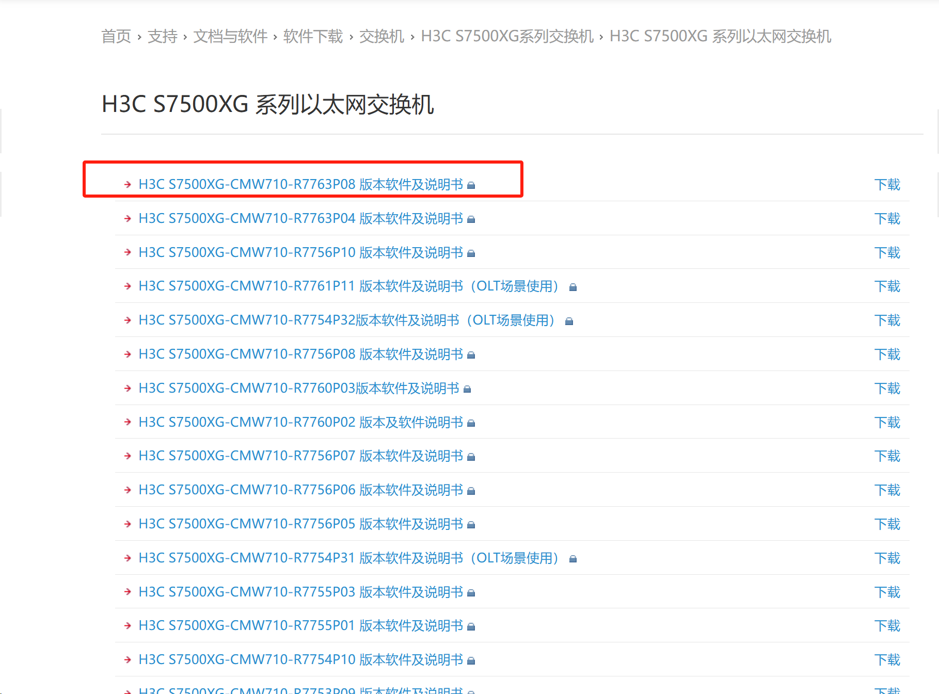Open the R7760P02 版本及软件说明书 link
The image size is (939, 694).
point(301,422)
